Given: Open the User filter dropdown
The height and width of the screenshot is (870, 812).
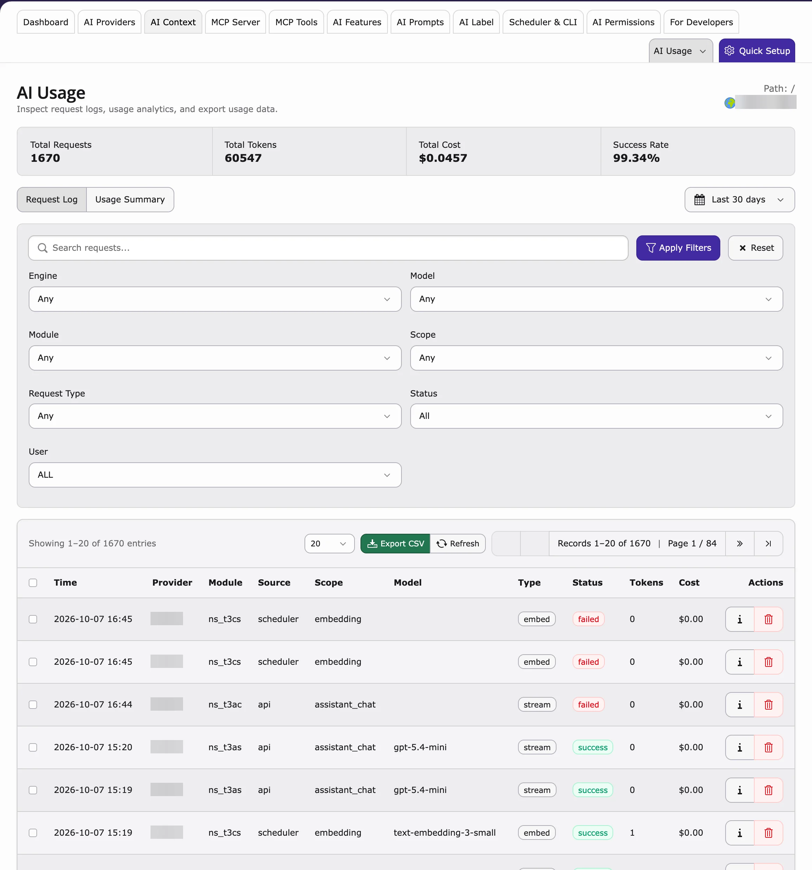Looking at the screenshot, I should 215,475.
